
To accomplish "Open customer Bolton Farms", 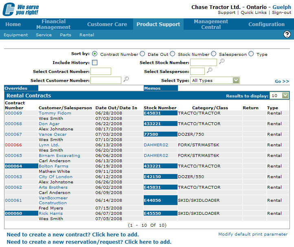I will pyautogui.click(x=53, y=166).
